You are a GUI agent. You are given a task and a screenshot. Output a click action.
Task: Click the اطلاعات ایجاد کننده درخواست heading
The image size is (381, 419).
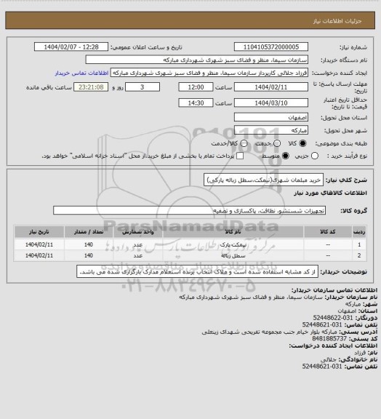point(333,346)
